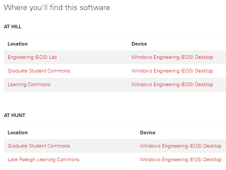Open the device link for Hunt Graduate Student Commons

(x=181, y=146)
